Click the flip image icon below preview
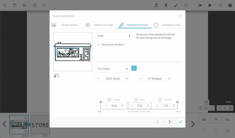The height and width of the screenshot is (138, 235). (x=57, y=75)
